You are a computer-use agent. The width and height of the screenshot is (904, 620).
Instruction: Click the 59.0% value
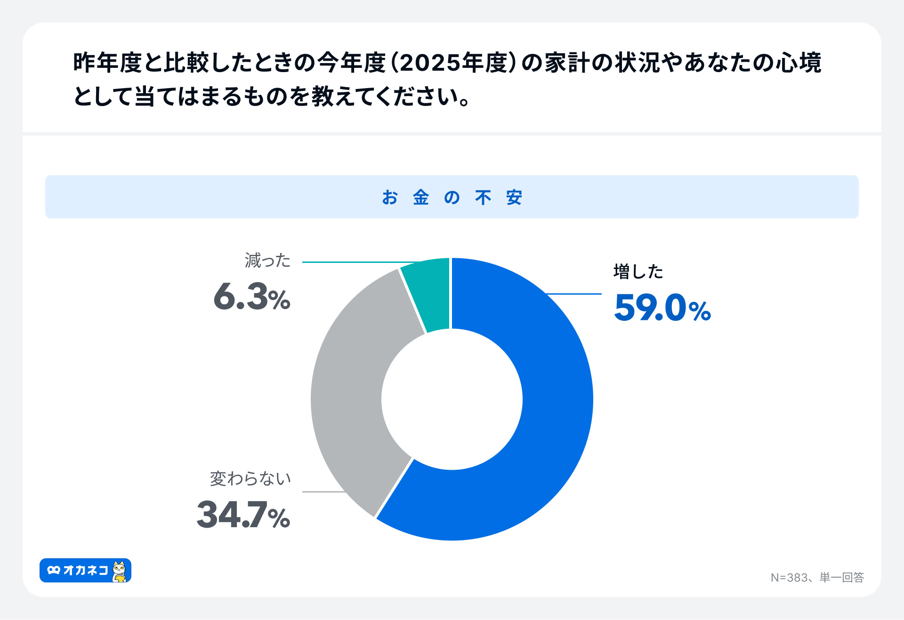pyautogui.click(x=662, y=308)
